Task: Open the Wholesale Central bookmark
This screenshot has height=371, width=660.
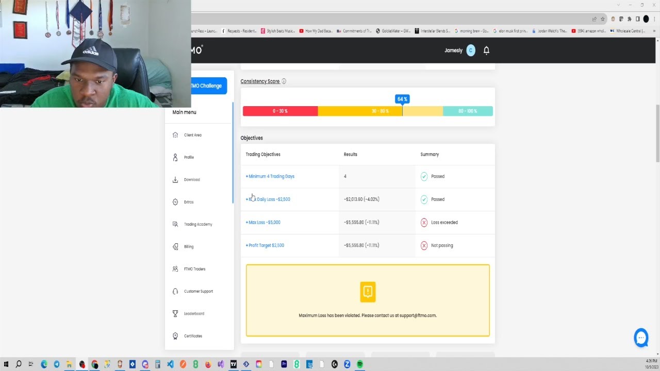Action: (x=627, y=31)
